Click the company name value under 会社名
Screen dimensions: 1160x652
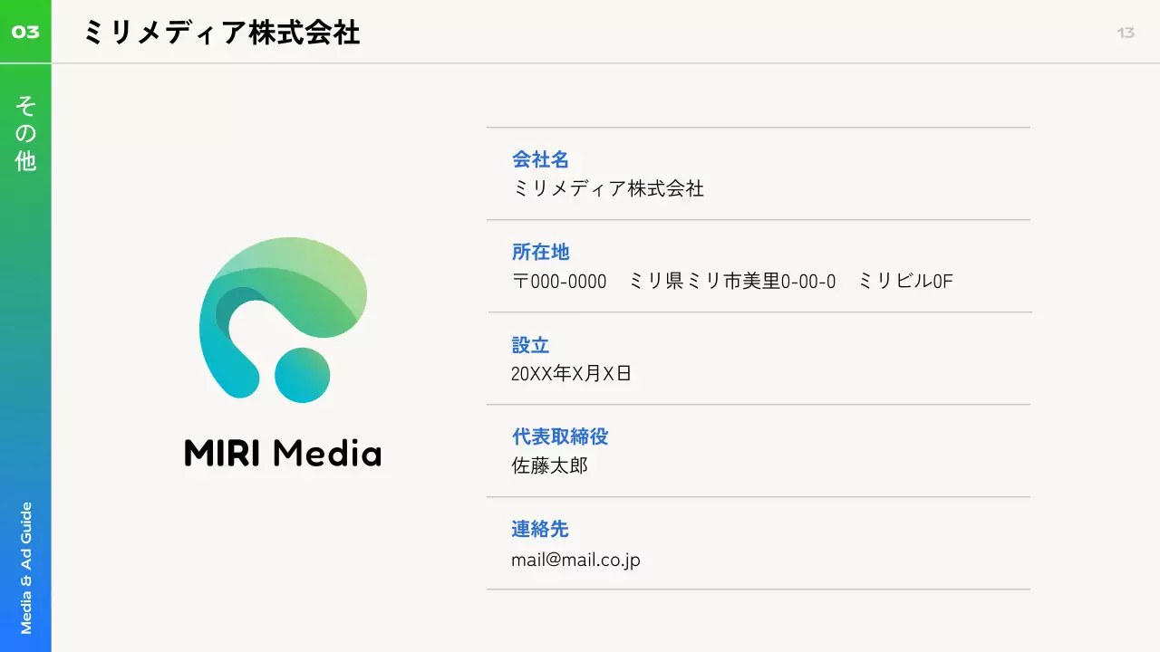click(x=607, y=189)
